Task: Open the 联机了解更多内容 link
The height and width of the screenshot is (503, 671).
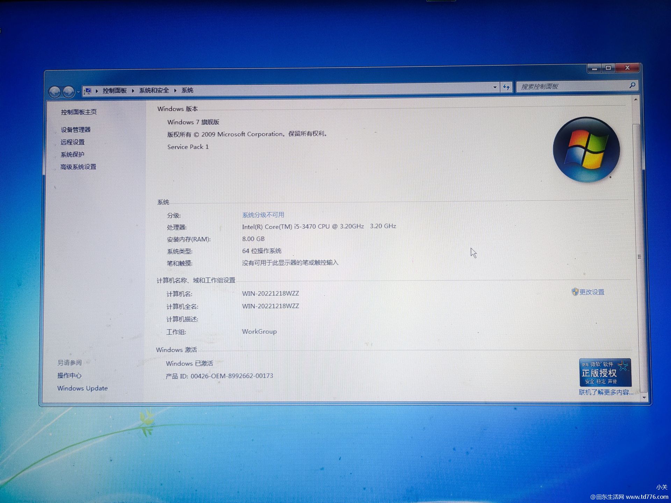Action: (x=606, y=392)
